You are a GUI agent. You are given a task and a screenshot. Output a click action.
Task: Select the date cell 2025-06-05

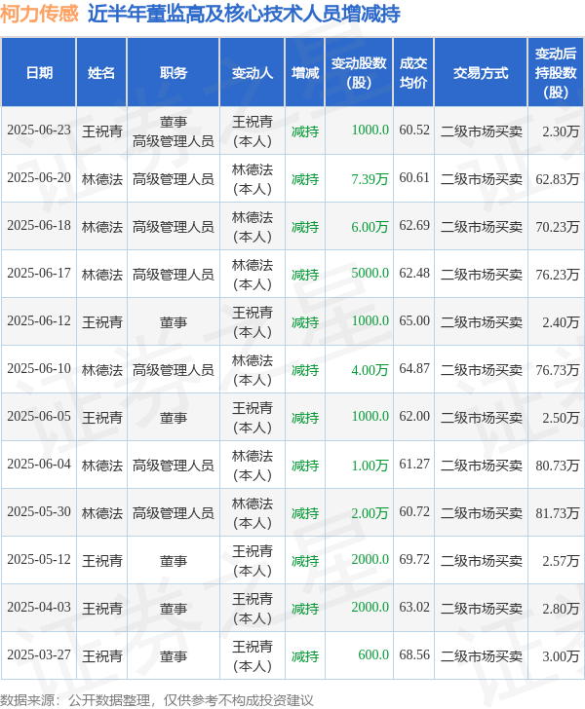point(39,417)
